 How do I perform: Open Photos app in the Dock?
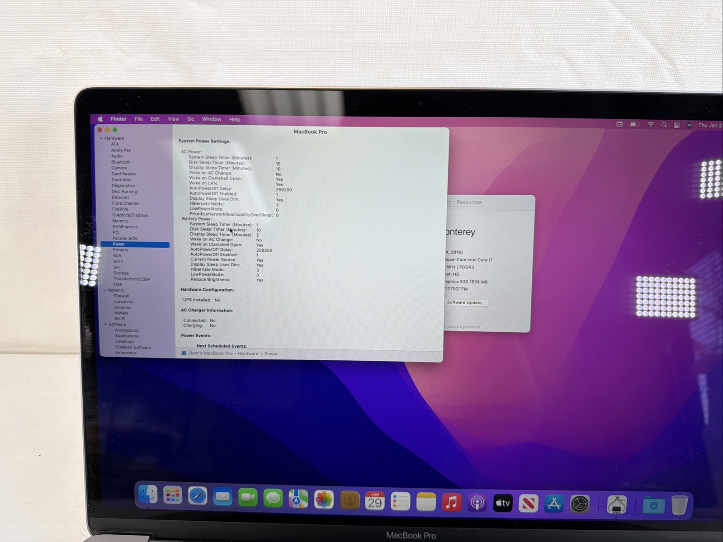click(324, 500)
